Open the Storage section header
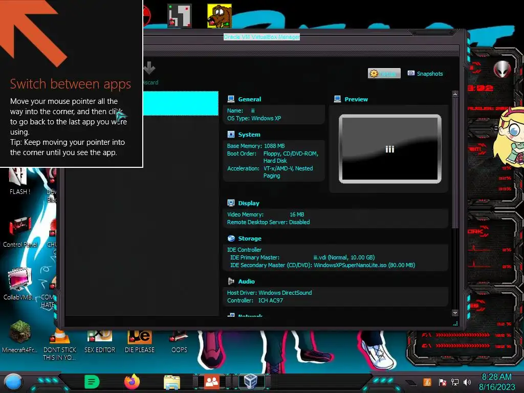The image size is (524, 393). [250, 238]
